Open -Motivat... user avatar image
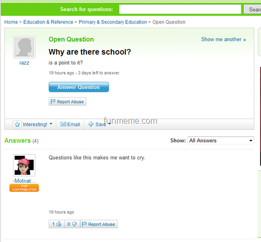This screenshot has height=242, width=261. (24, 165)
